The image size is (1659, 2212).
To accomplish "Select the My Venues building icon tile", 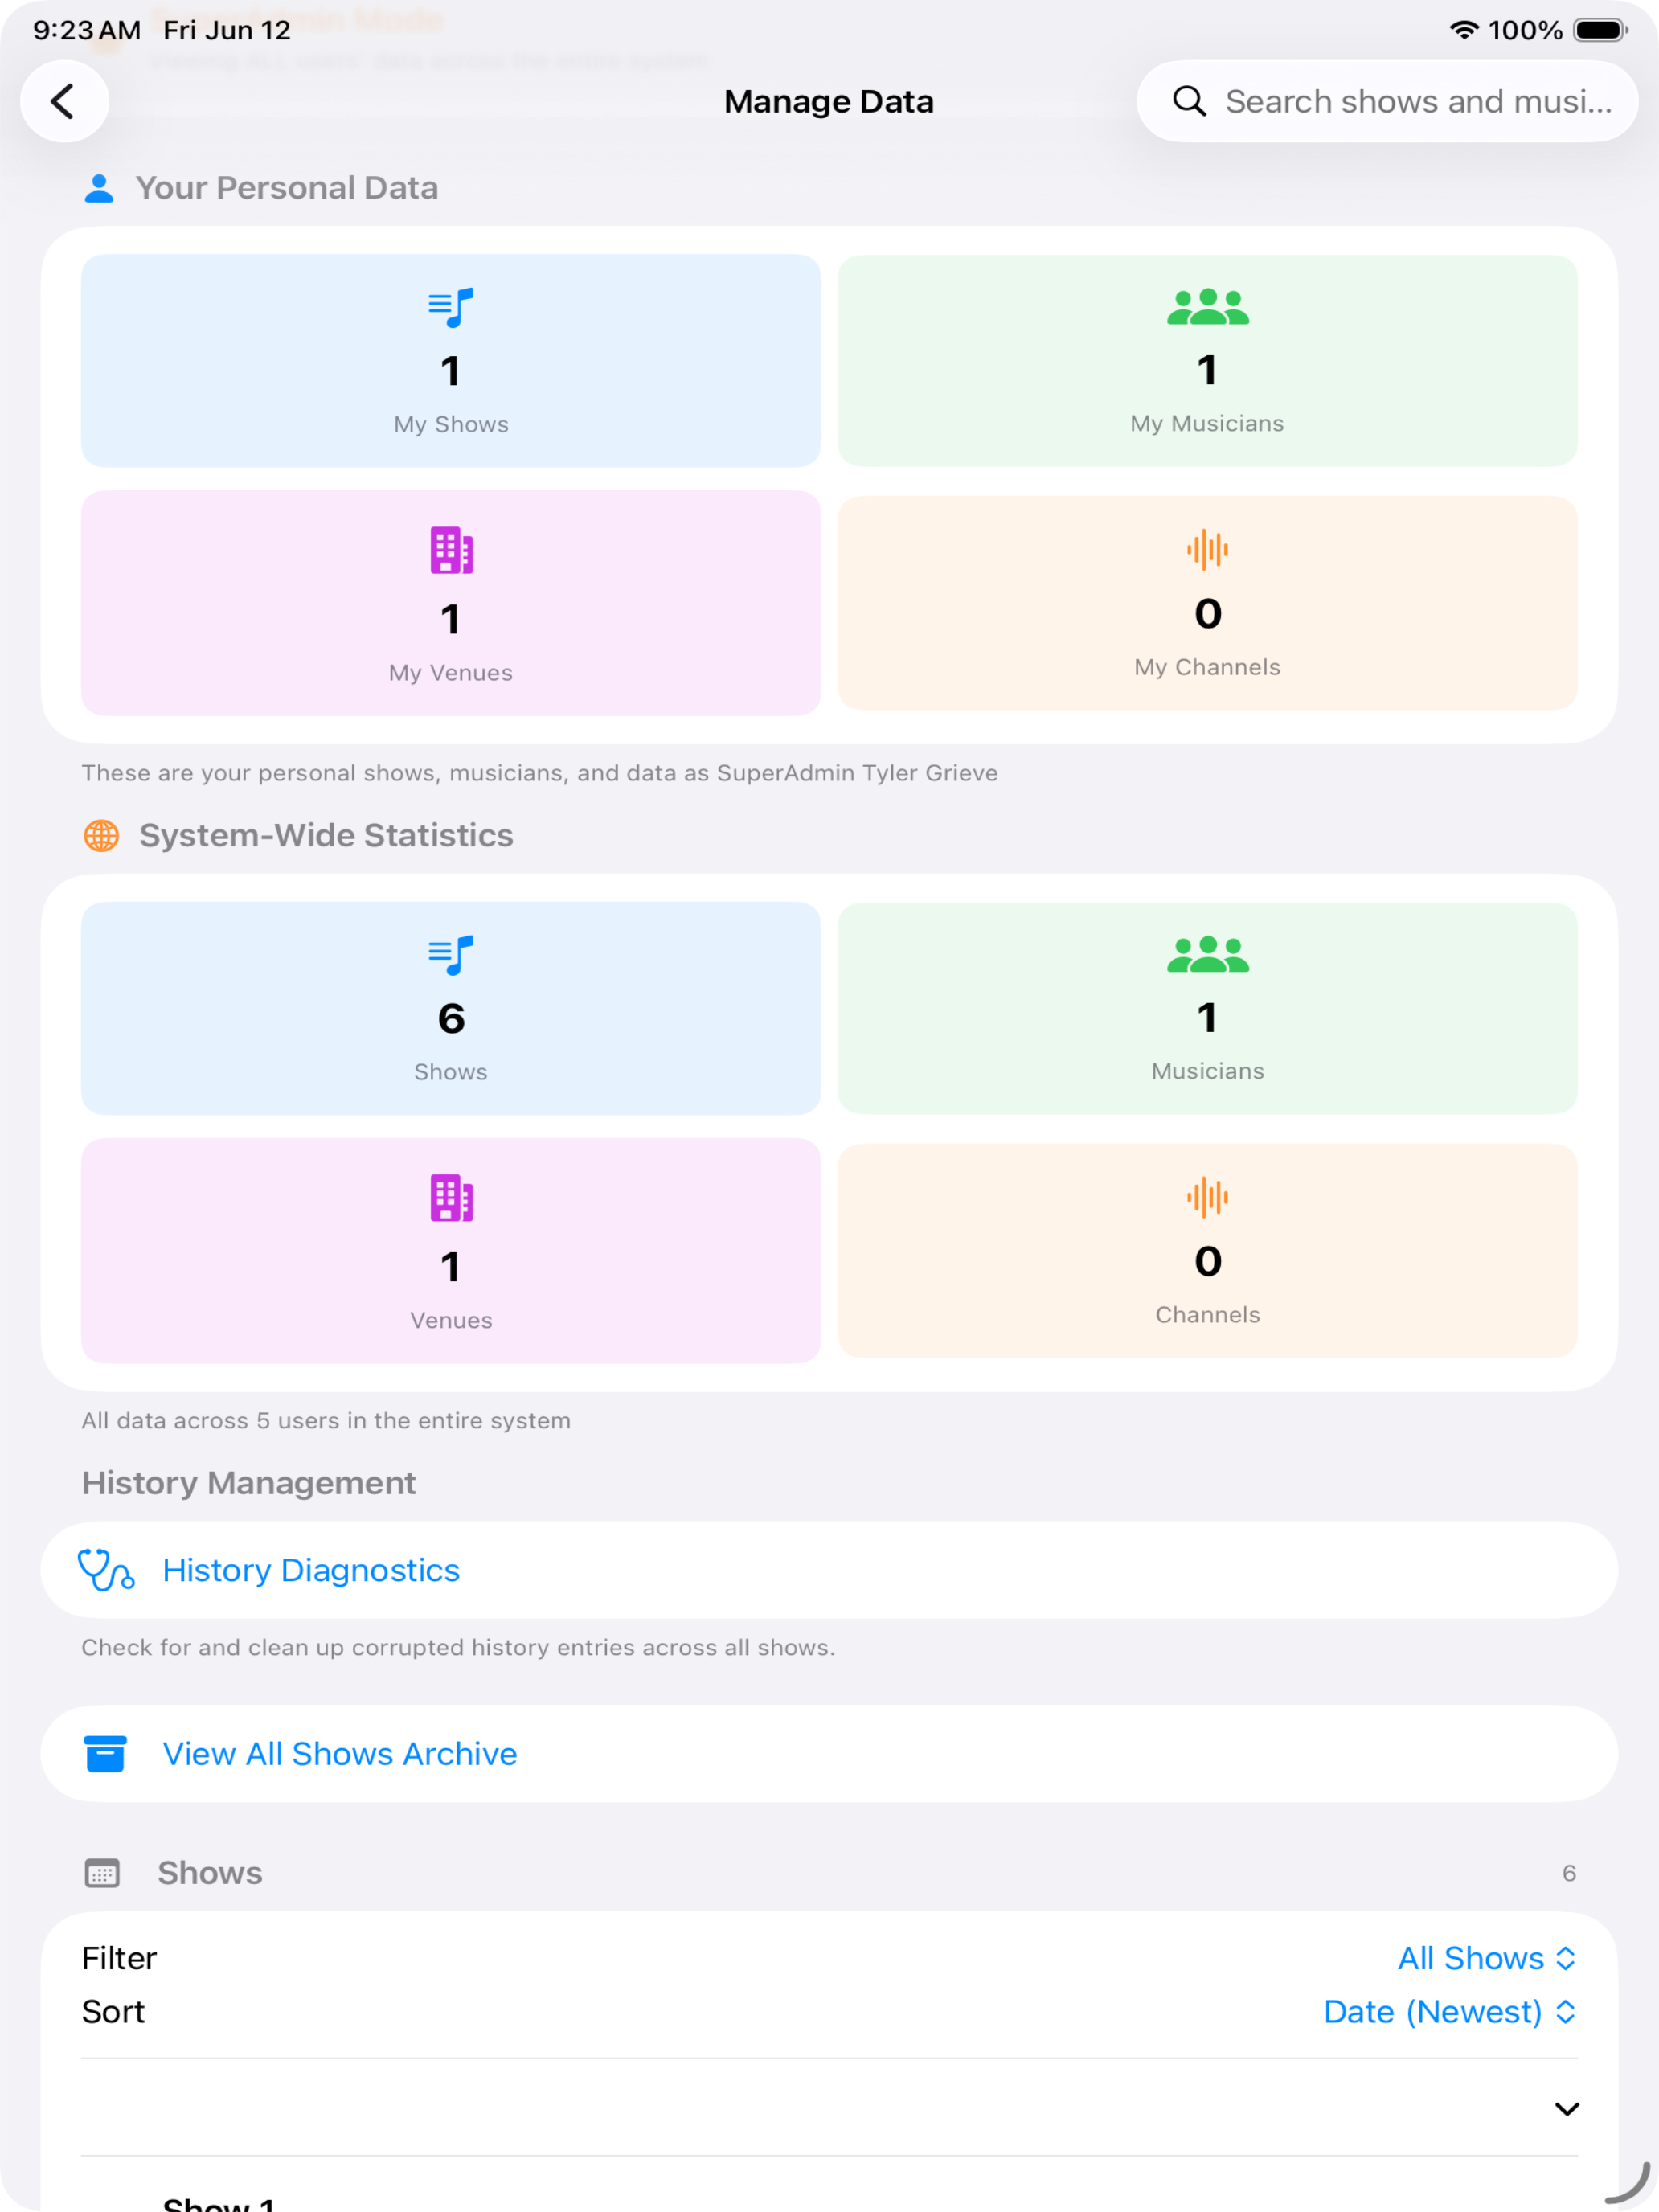I will [451, 603].
